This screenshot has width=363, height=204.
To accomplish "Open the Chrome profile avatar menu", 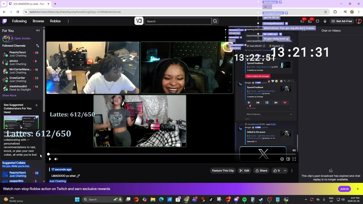I will pyautogui.click(x=352, y=12).
